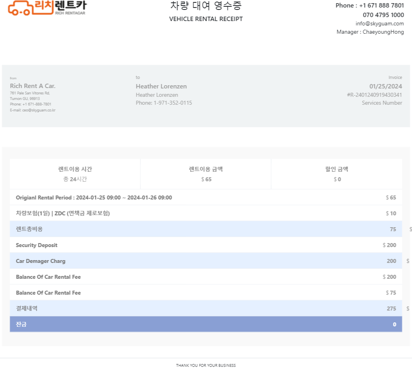
Task: Click the 070 4795 1000 phone number
Action: coord(383,15)
